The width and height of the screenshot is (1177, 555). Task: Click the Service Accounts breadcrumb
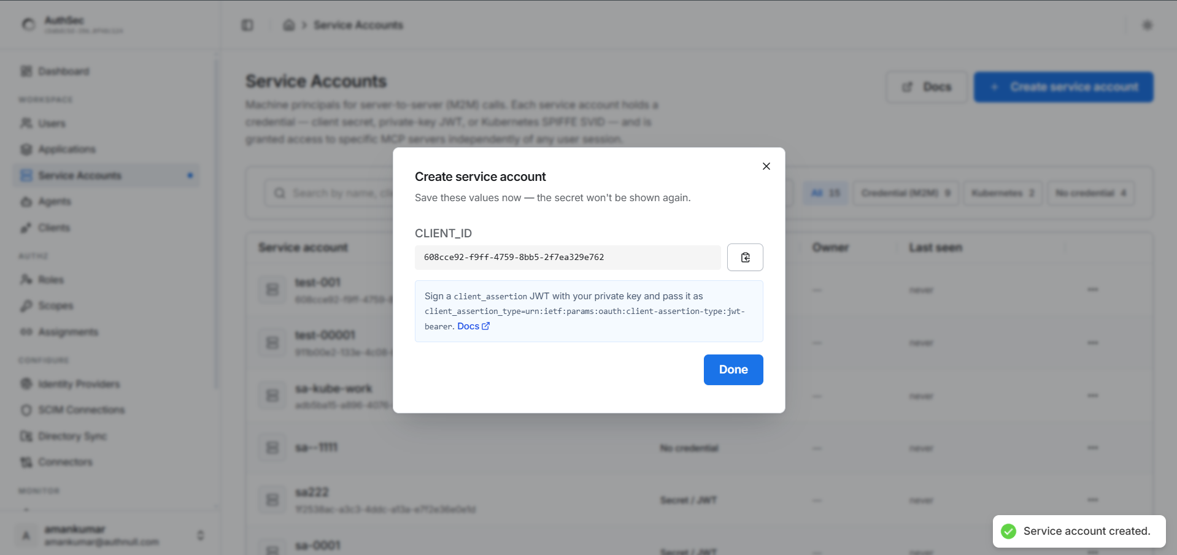[x=358, y=25]
